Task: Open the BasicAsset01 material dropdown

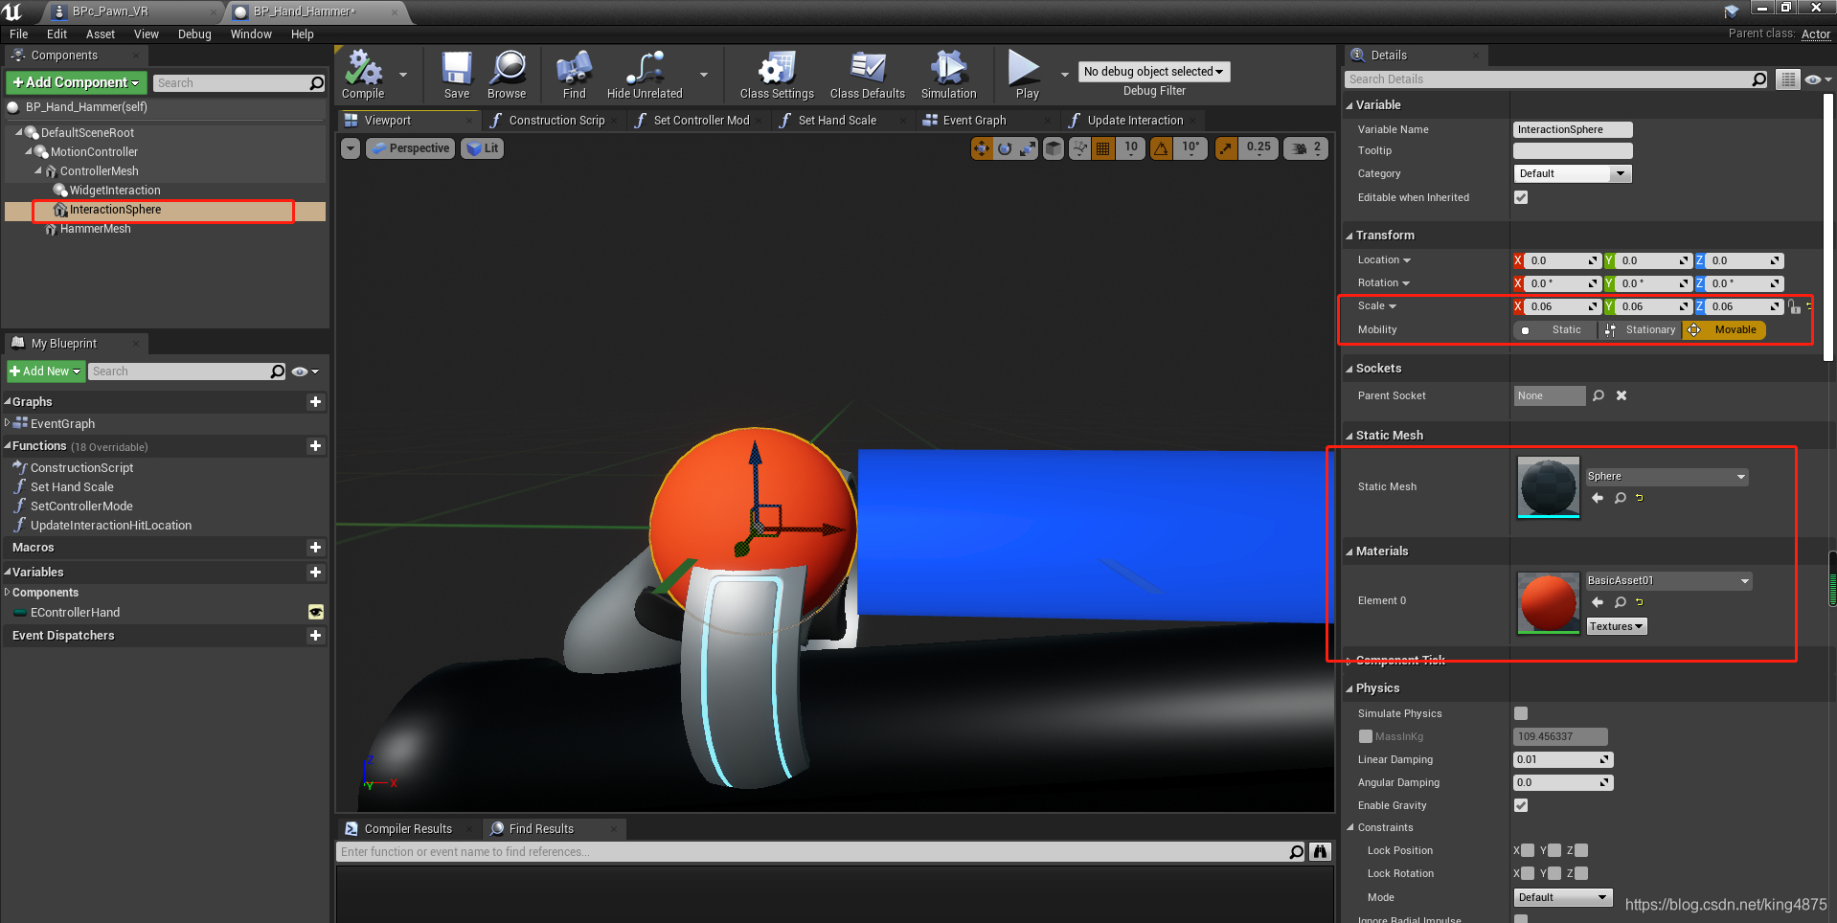Action: click(1745, 580)
